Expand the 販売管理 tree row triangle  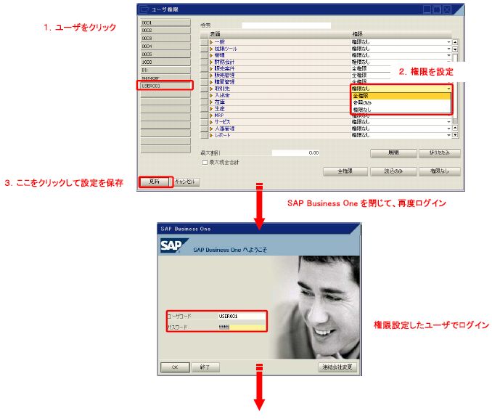(x=211, y=76)
